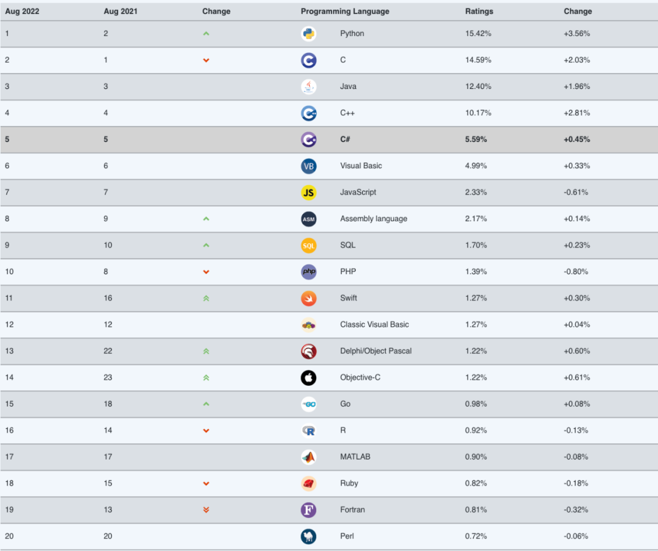Image resolution: width=658 pixels, height=551 pixels.
Task: Select the highlighted C# row name
Action: point(345,139)
